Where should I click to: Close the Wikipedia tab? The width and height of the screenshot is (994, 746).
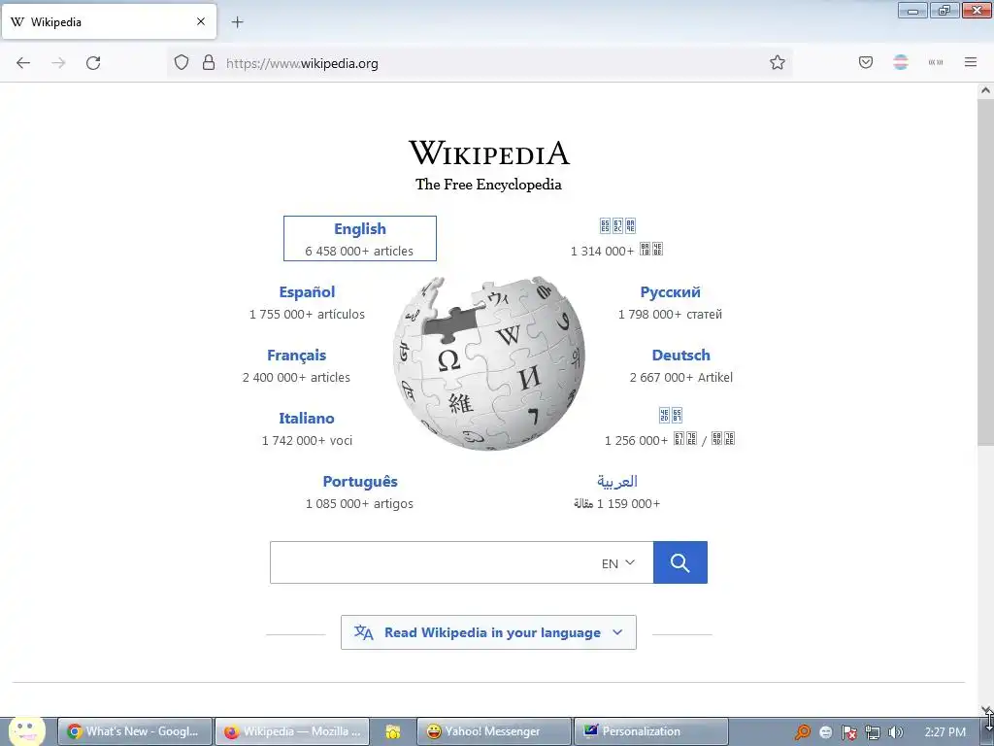tap(201, 21)
